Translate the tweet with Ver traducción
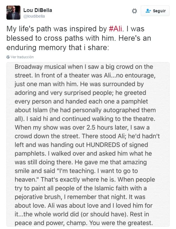 click(x=22, y=57)
